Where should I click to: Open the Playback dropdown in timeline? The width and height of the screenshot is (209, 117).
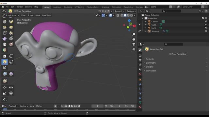(13, 106)
